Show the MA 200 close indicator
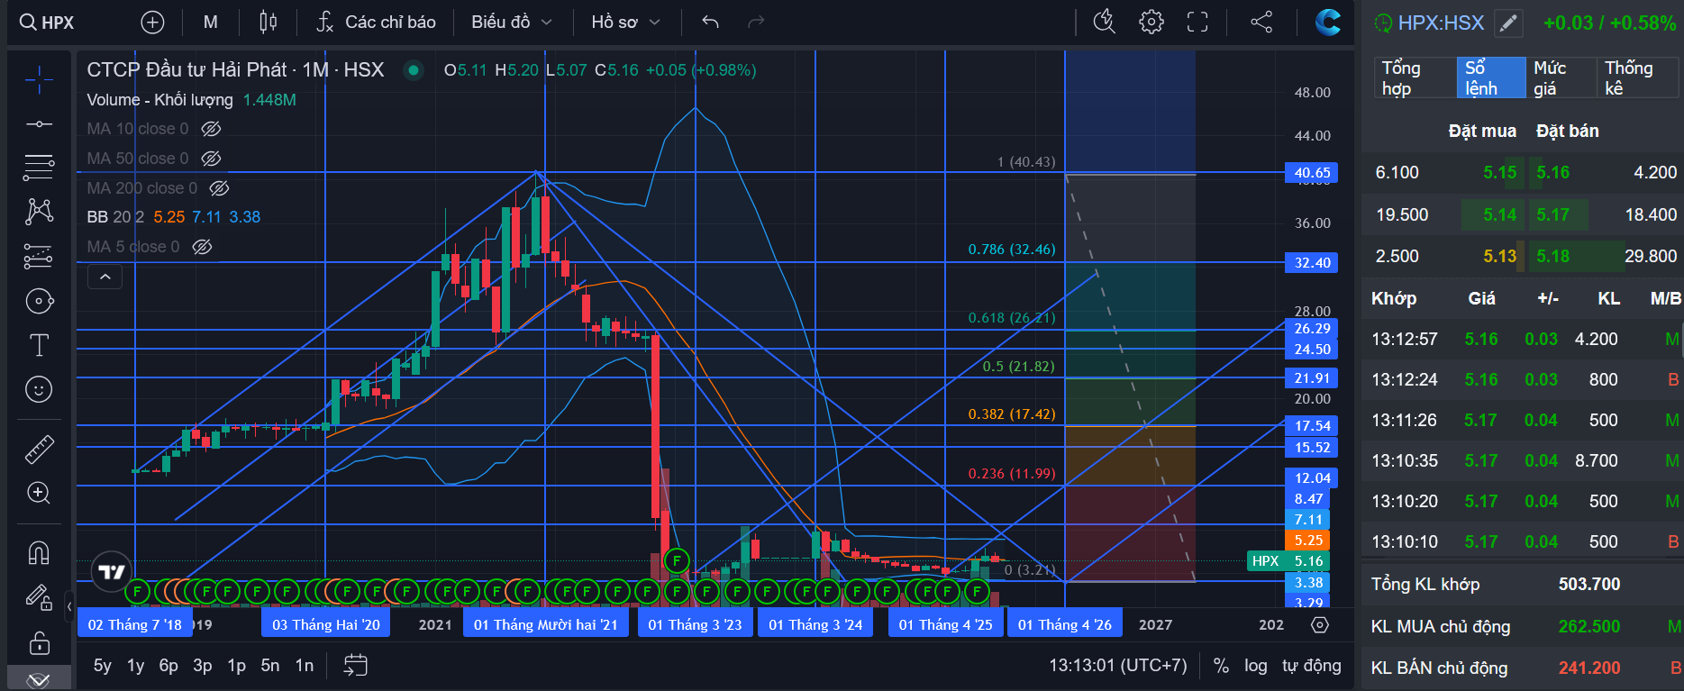Screen dimensions: 1684x691 pyautogui.click(x=219, y=188)
